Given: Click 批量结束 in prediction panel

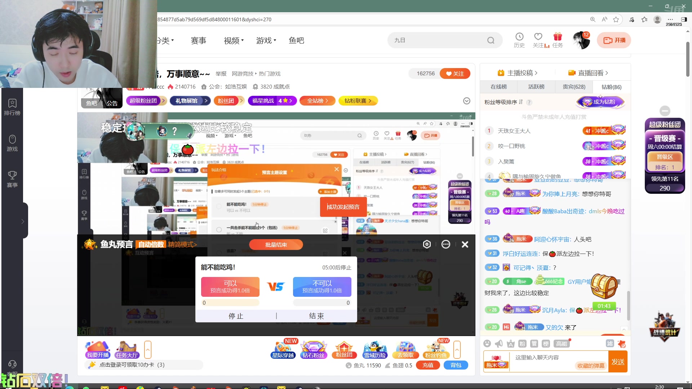Looking at the screenshot, I should click(x=276, y=245).
